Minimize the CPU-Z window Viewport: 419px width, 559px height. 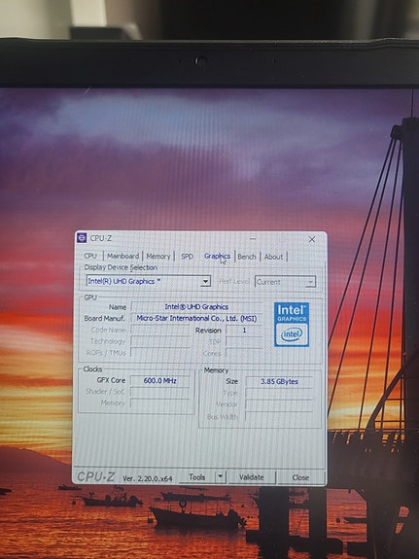click(253, 239)
